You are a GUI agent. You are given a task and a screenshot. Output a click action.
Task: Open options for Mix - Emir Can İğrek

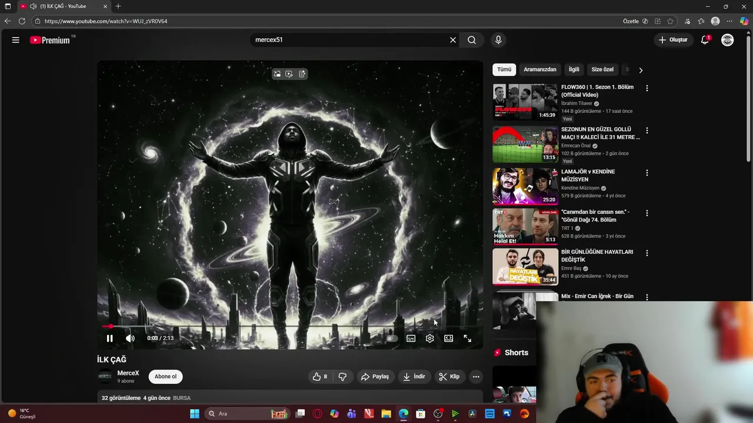coord(647,297)
